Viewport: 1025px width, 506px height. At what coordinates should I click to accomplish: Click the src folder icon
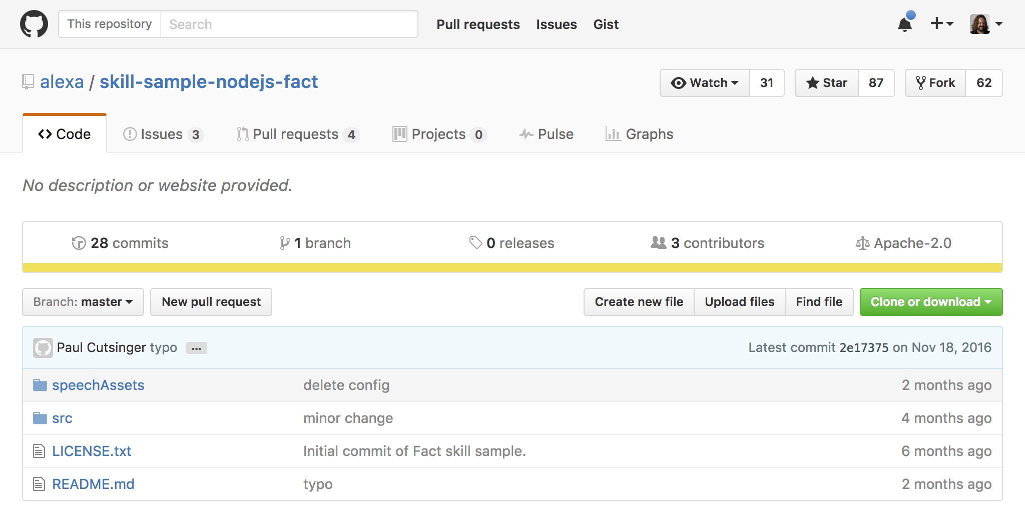tap(40, 418)
